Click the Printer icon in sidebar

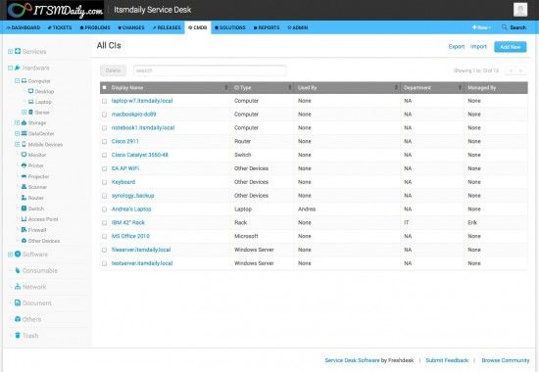click(x=24, y=165)
